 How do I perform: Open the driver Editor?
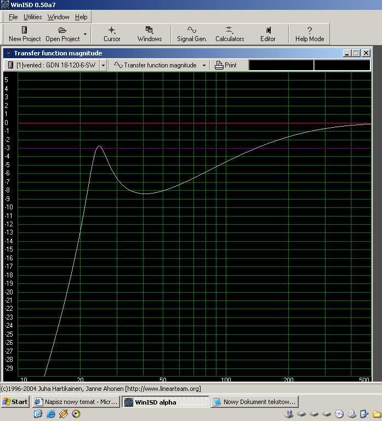(x=267, y=34)
